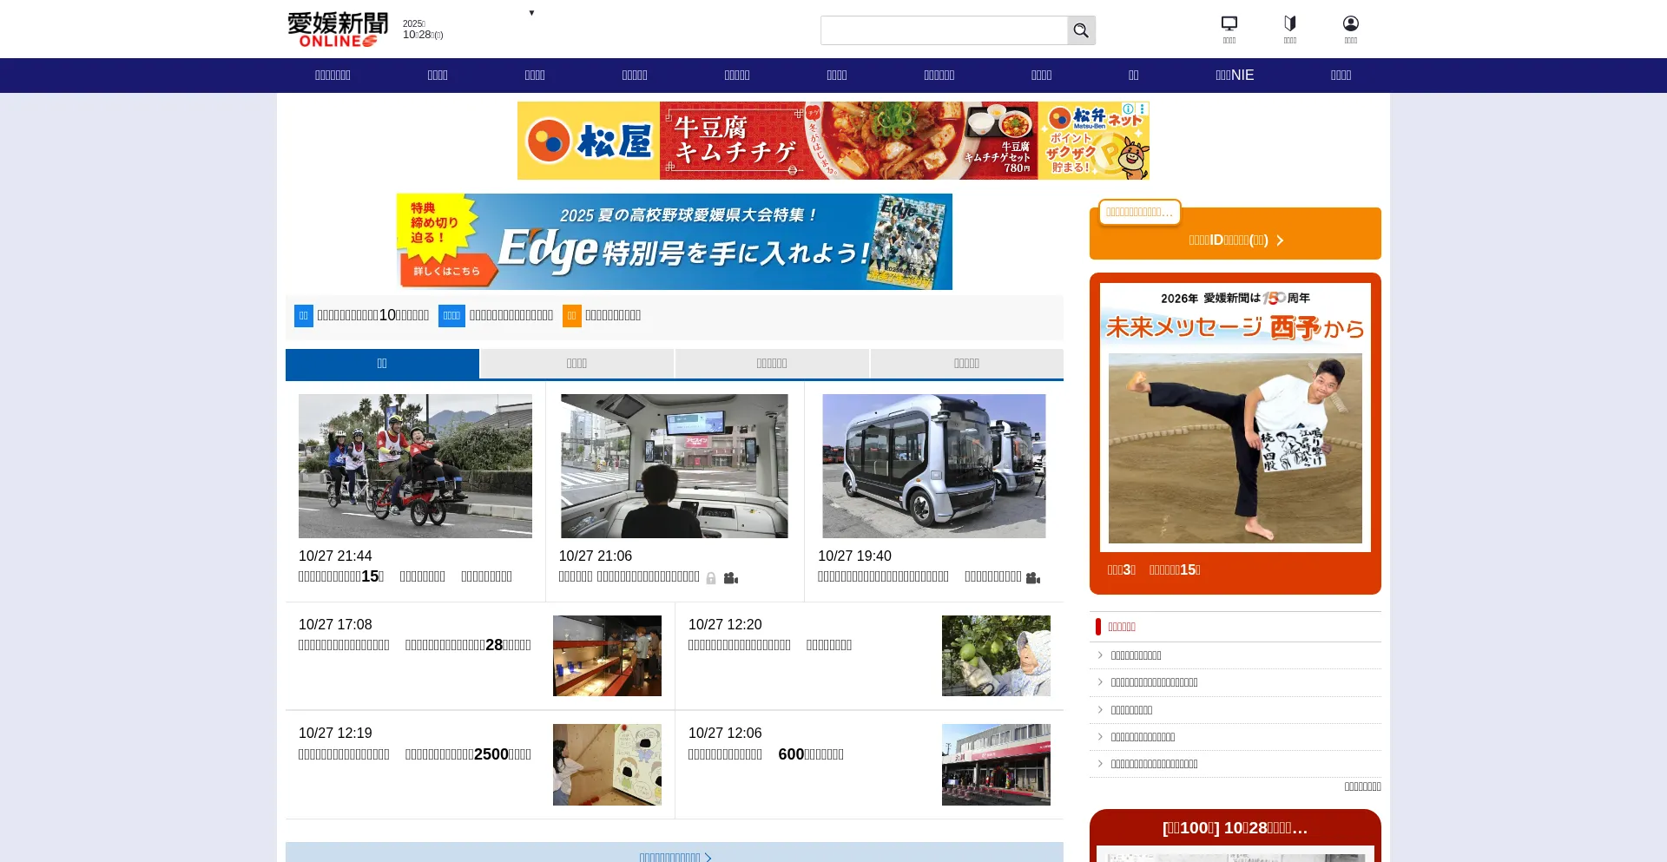Click the link text in the bottom light-blue bar

669,857
